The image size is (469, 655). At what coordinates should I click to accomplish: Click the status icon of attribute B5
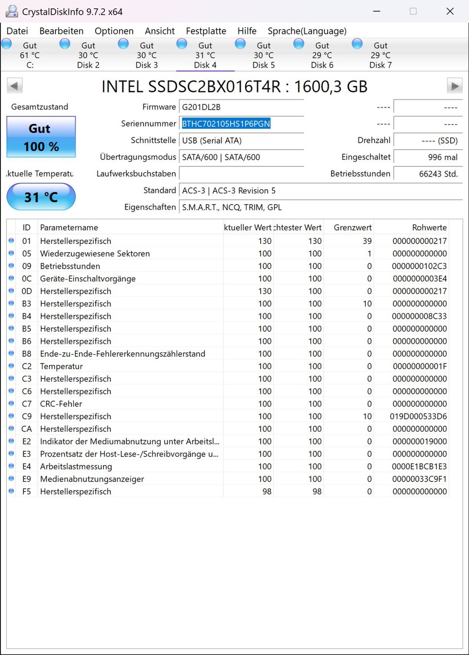click(11, 328)
